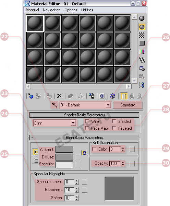Screen dimensions: 170x206
Task: Click the Video Color Check icon
Action: [x=142, y=51]
